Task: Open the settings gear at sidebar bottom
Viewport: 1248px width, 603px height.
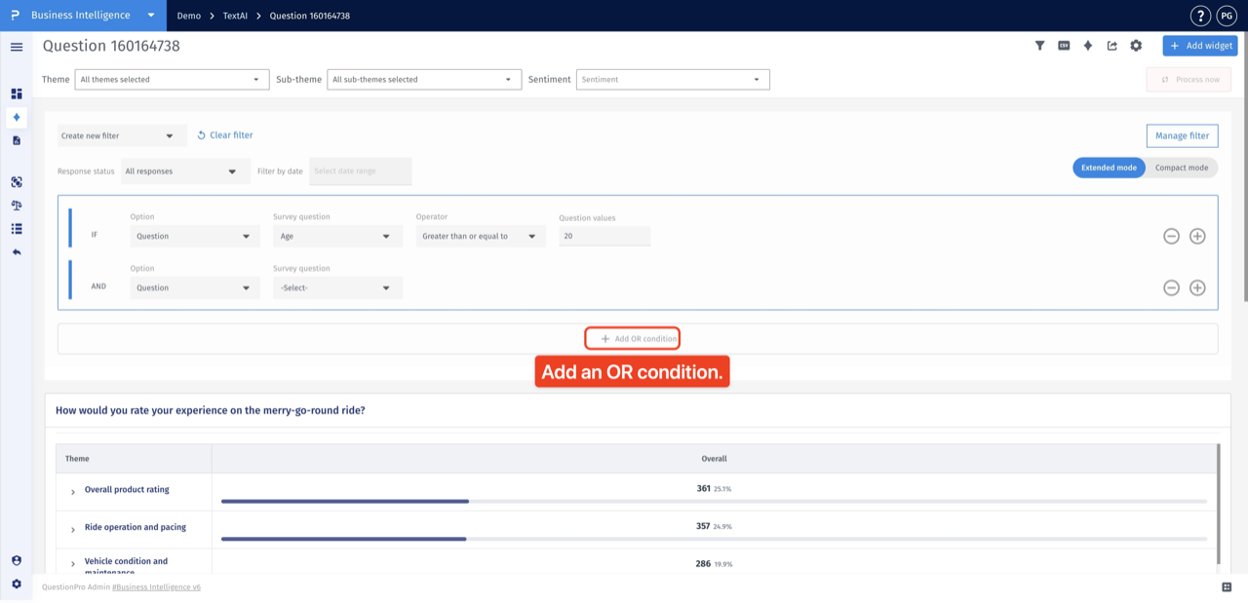Action: point(17,584)
